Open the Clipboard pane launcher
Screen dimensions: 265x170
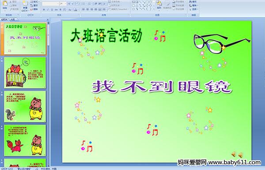(x=18, y=15)
